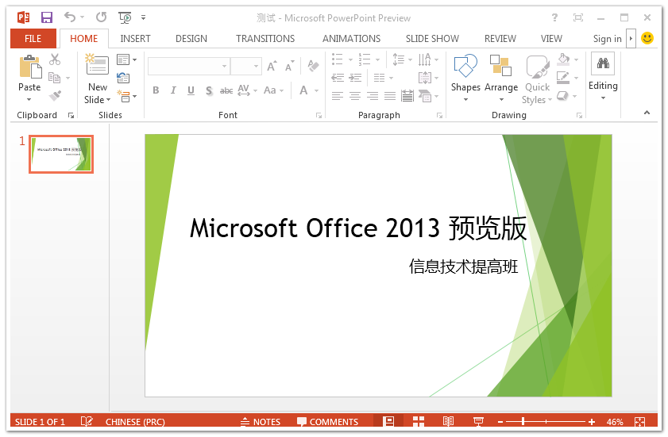Image resolution: width=668 pixels, height=437 pixels.
Task: Click the Arrange objects icon
Action: (500, 66)
